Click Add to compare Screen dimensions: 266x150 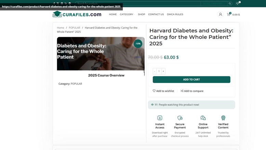coord(192,91)
